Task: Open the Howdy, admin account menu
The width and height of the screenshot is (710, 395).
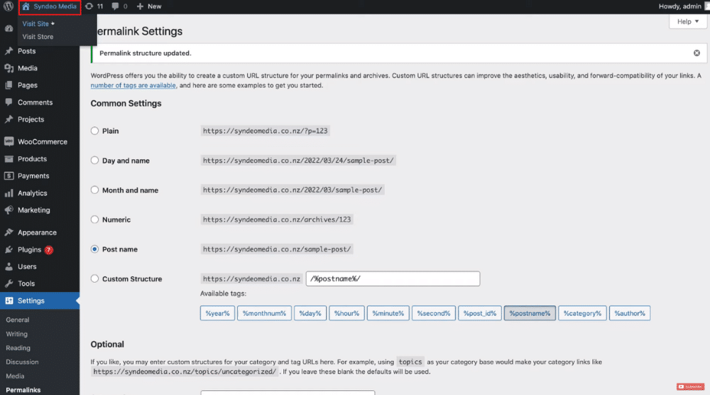Action: pos(679,6)
